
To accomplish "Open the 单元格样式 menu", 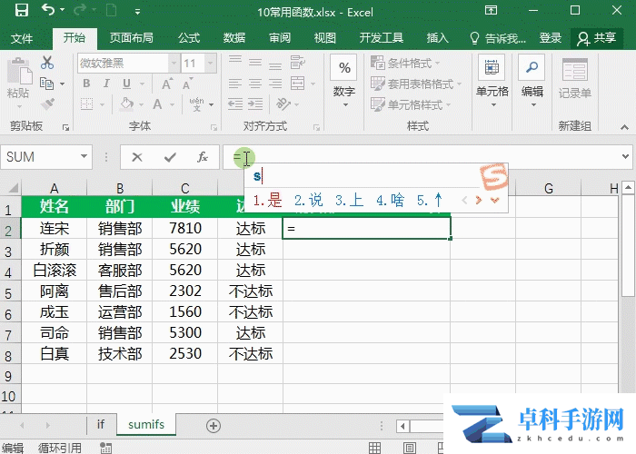I will point(411,104).
